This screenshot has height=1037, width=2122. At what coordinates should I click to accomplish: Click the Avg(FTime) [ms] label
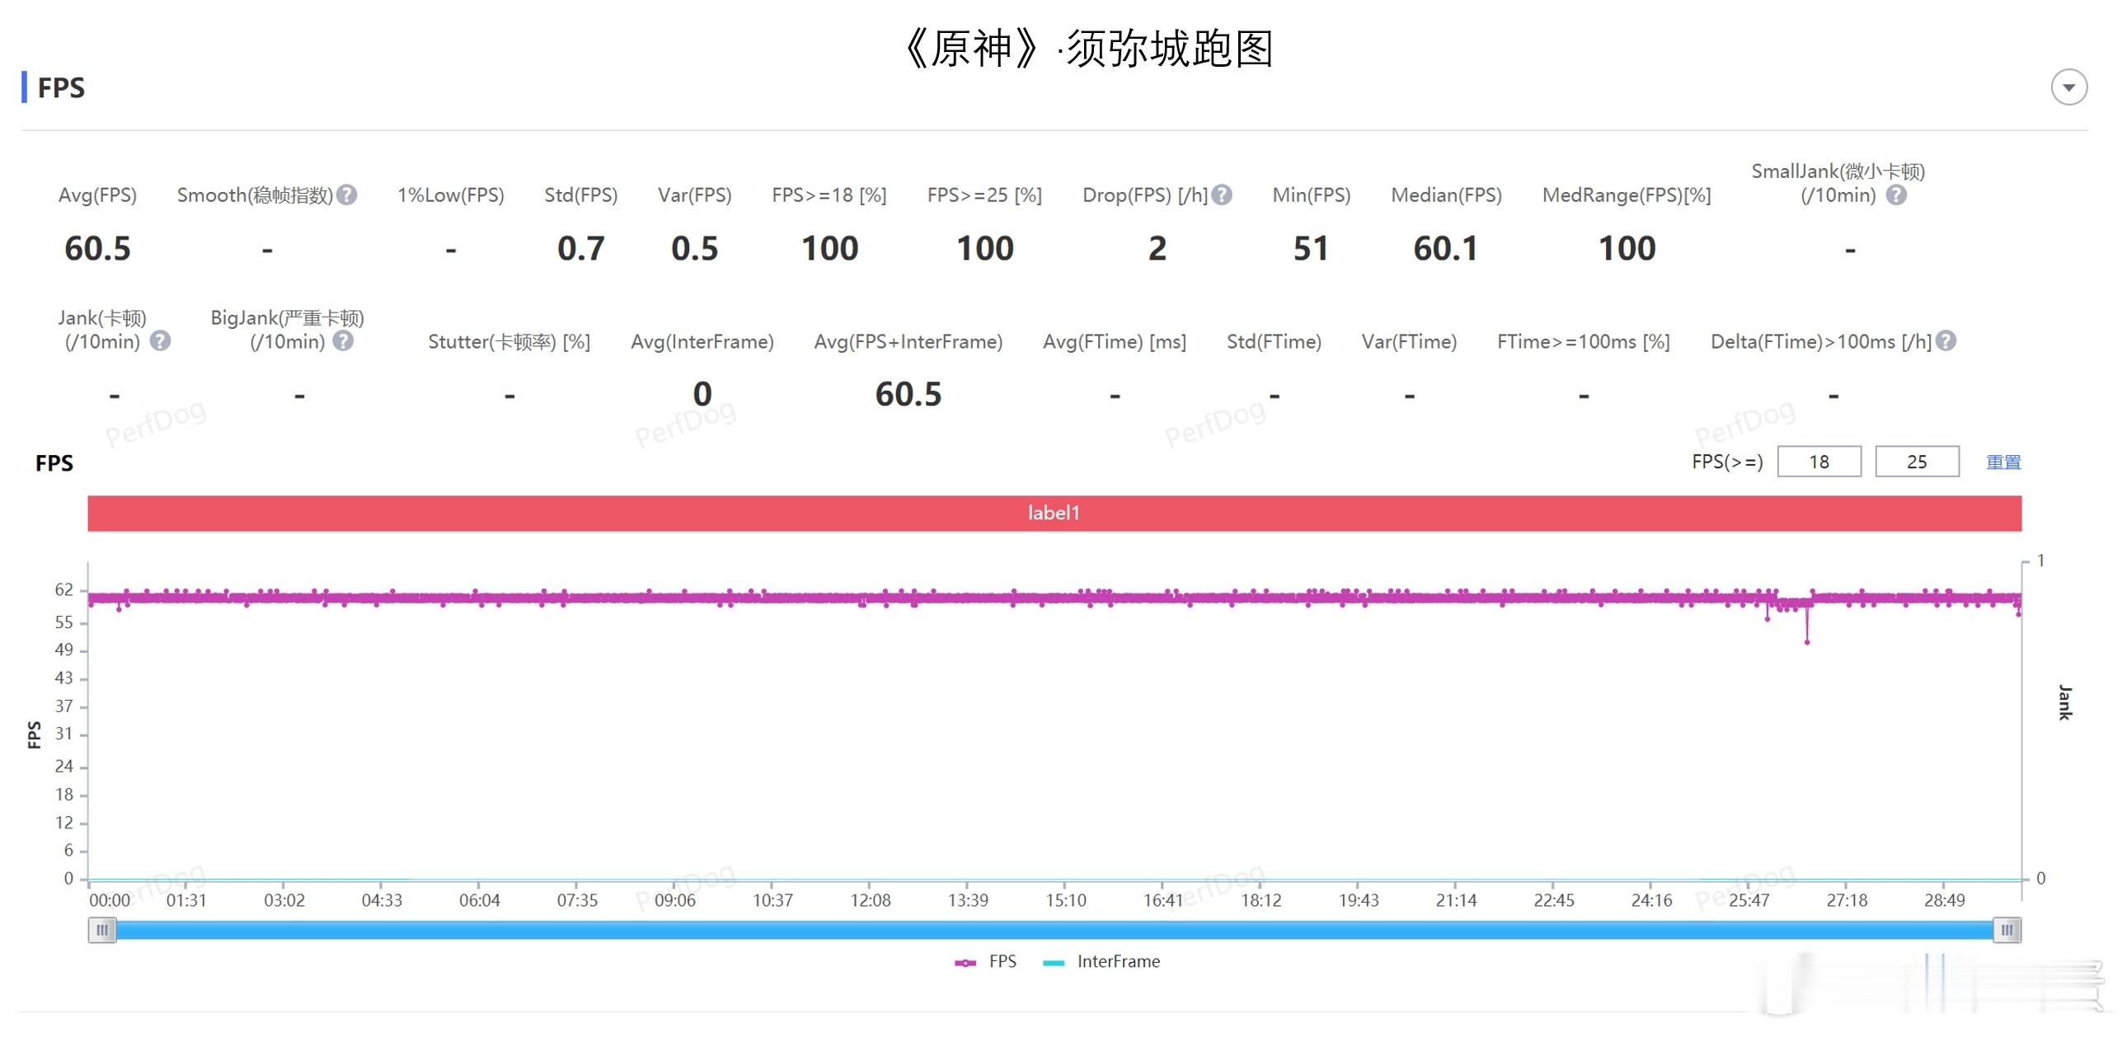(x=1115, y=341)
